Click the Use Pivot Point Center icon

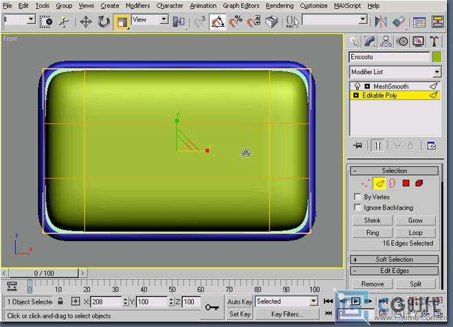(x=179, y=22)
